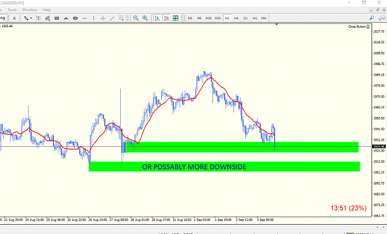Minimize the inner chart window
This screenshot has width=387, height=234.
click(371, 10)
